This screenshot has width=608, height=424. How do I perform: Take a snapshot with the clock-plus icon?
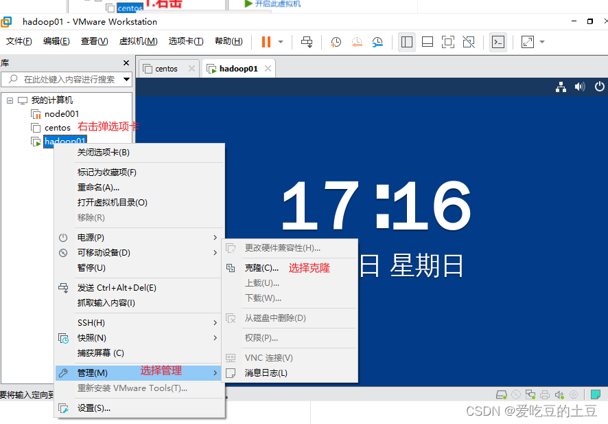[336, 42]
